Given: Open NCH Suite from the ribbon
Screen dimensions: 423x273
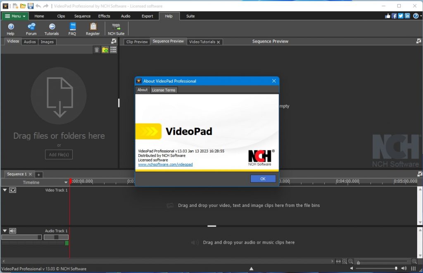Looking at the screenshot, I should 116,29.
